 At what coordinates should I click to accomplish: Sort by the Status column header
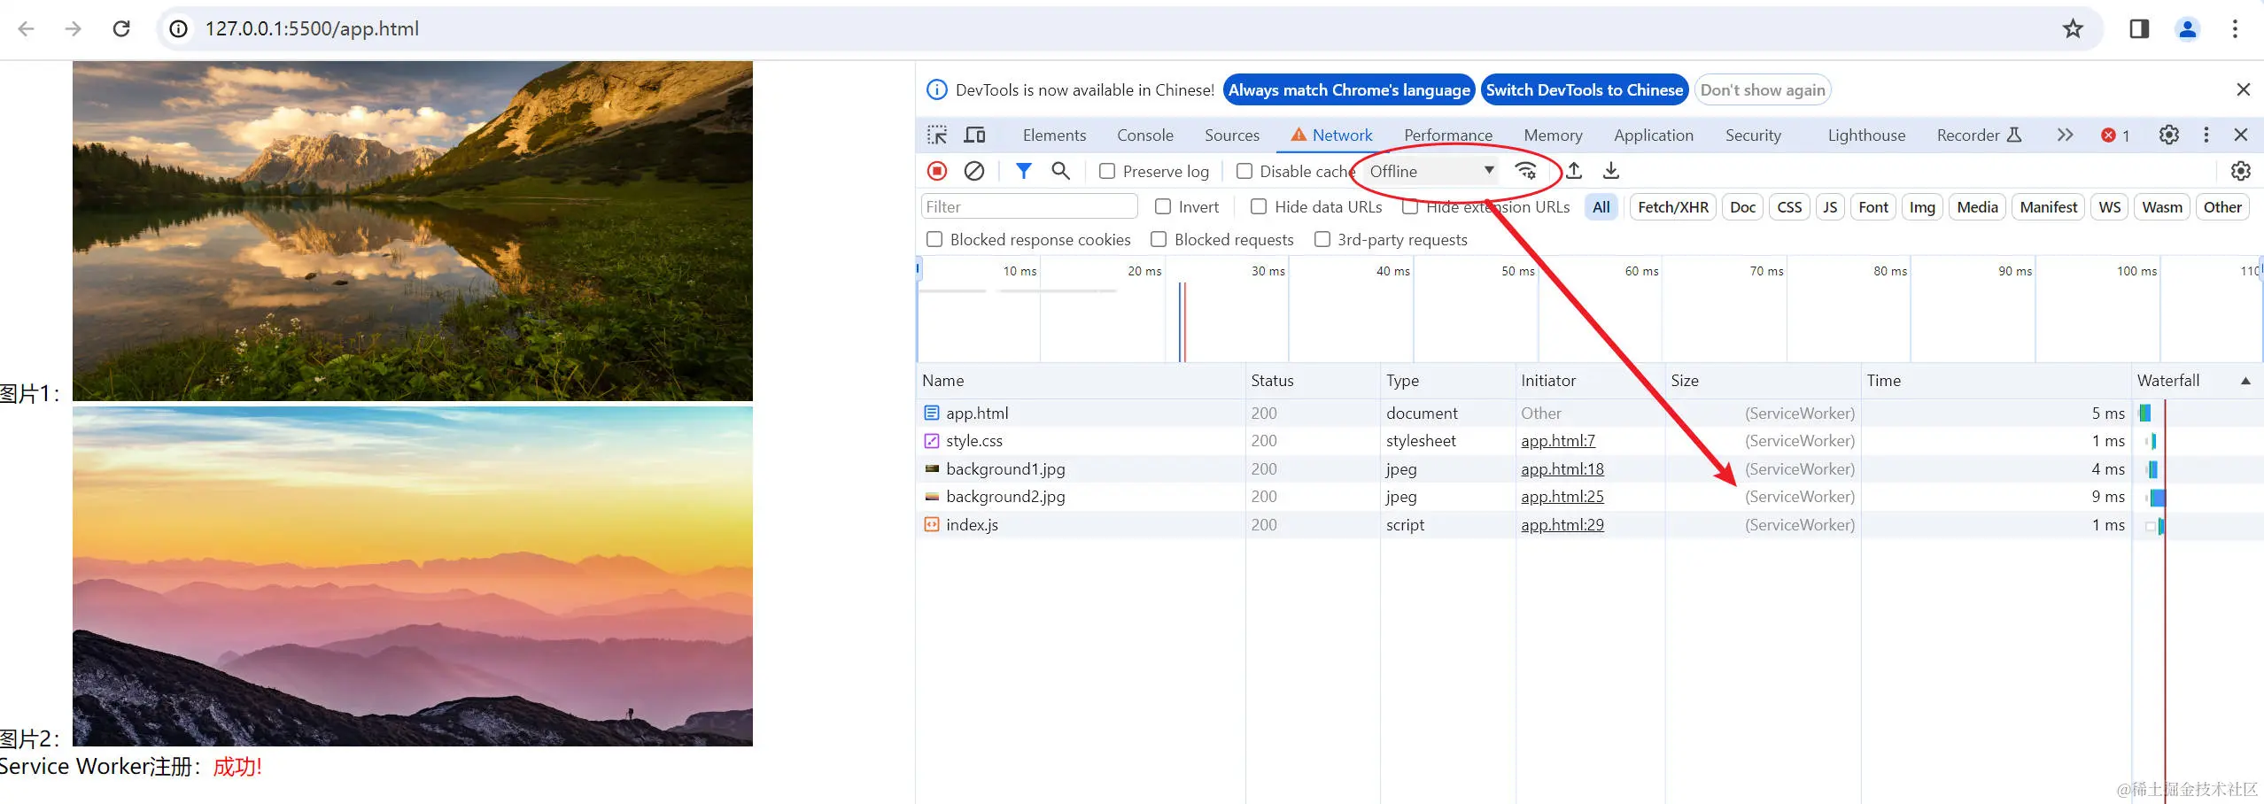coord(1312,381)
